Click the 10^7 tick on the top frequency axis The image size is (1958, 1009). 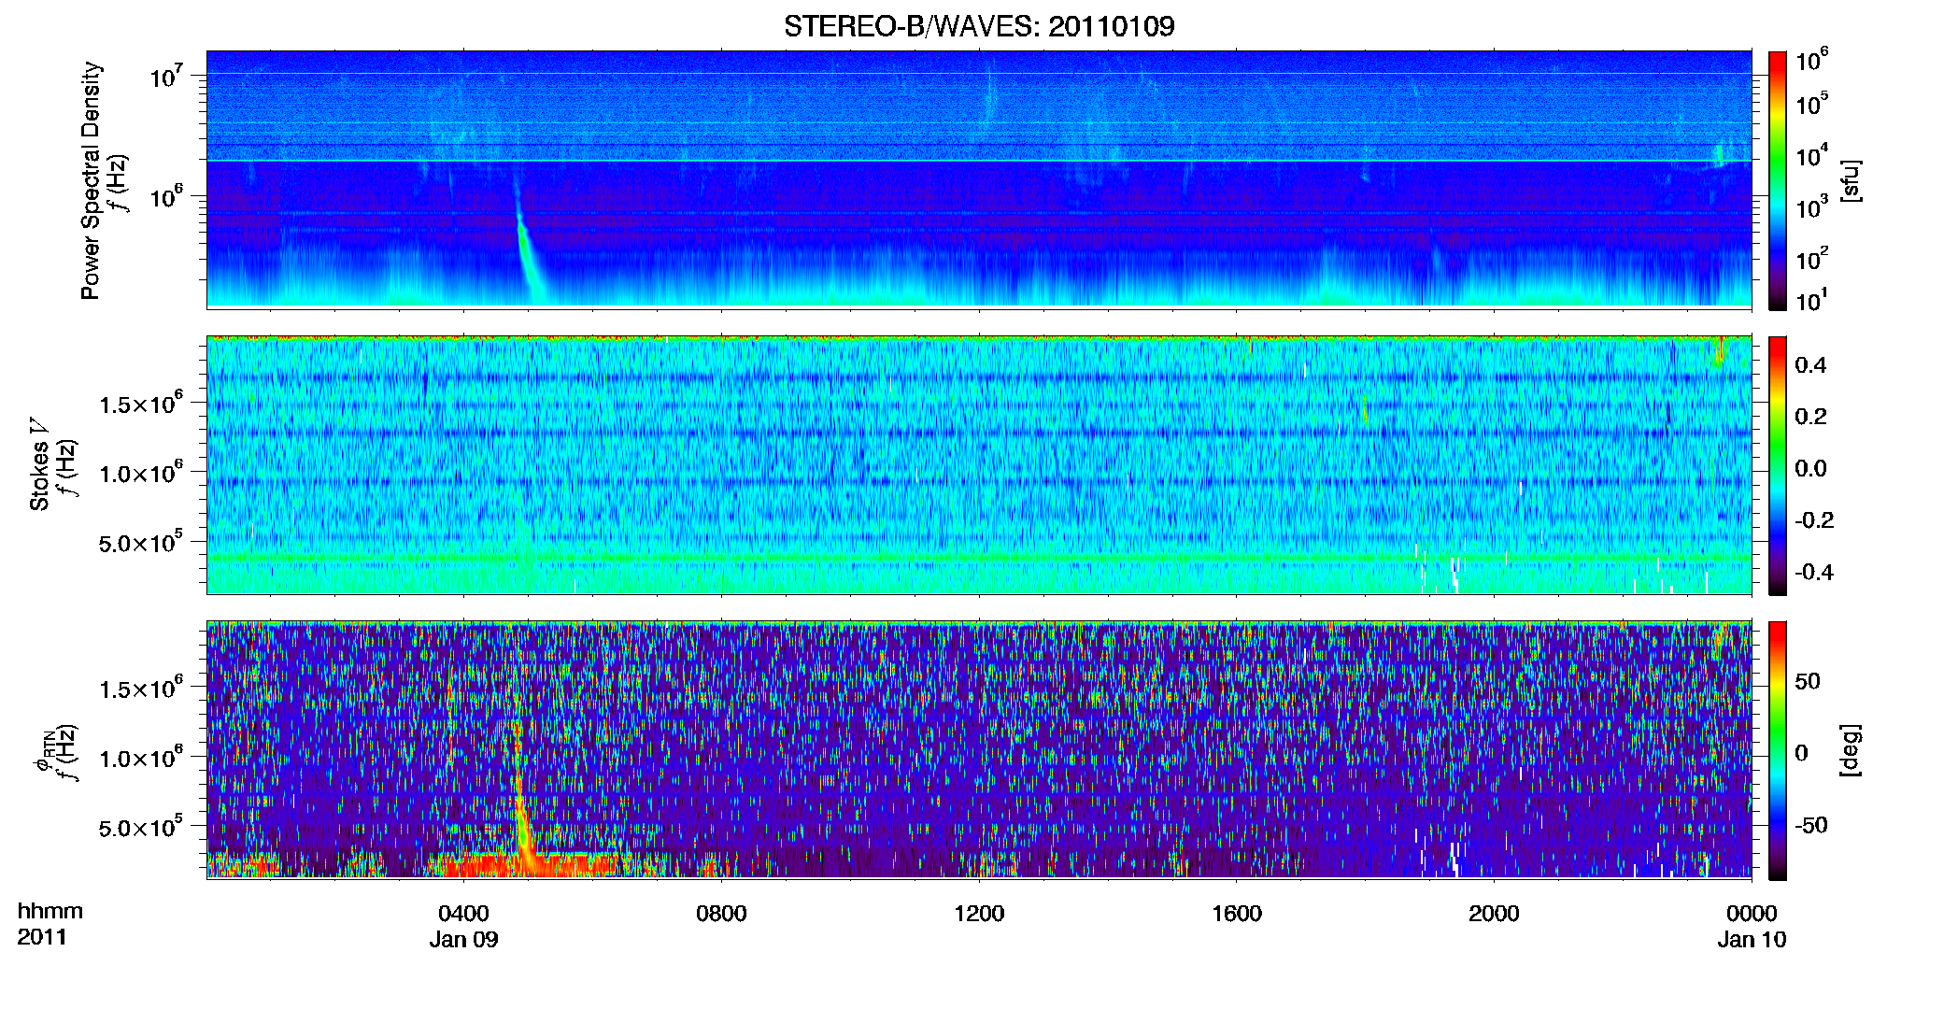click(167, 76)
